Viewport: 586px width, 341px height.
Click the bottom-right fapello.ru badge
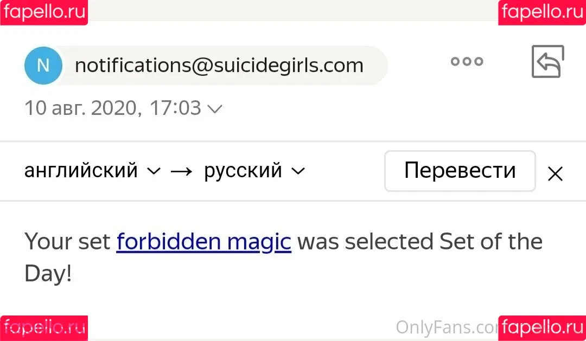[x=542, y=329]
